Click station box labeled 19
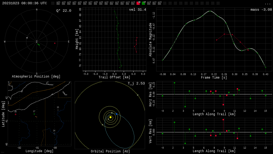 tap(154, 3)
